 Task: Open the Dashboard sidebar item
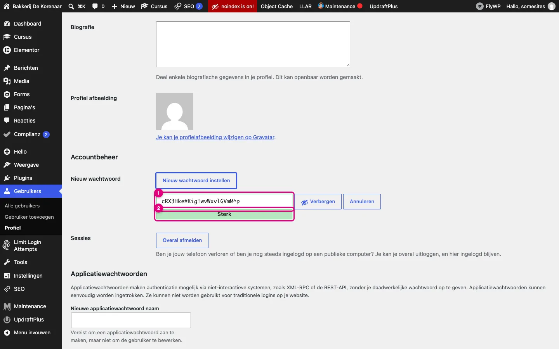pyautogui.click(x=31, y=24)
